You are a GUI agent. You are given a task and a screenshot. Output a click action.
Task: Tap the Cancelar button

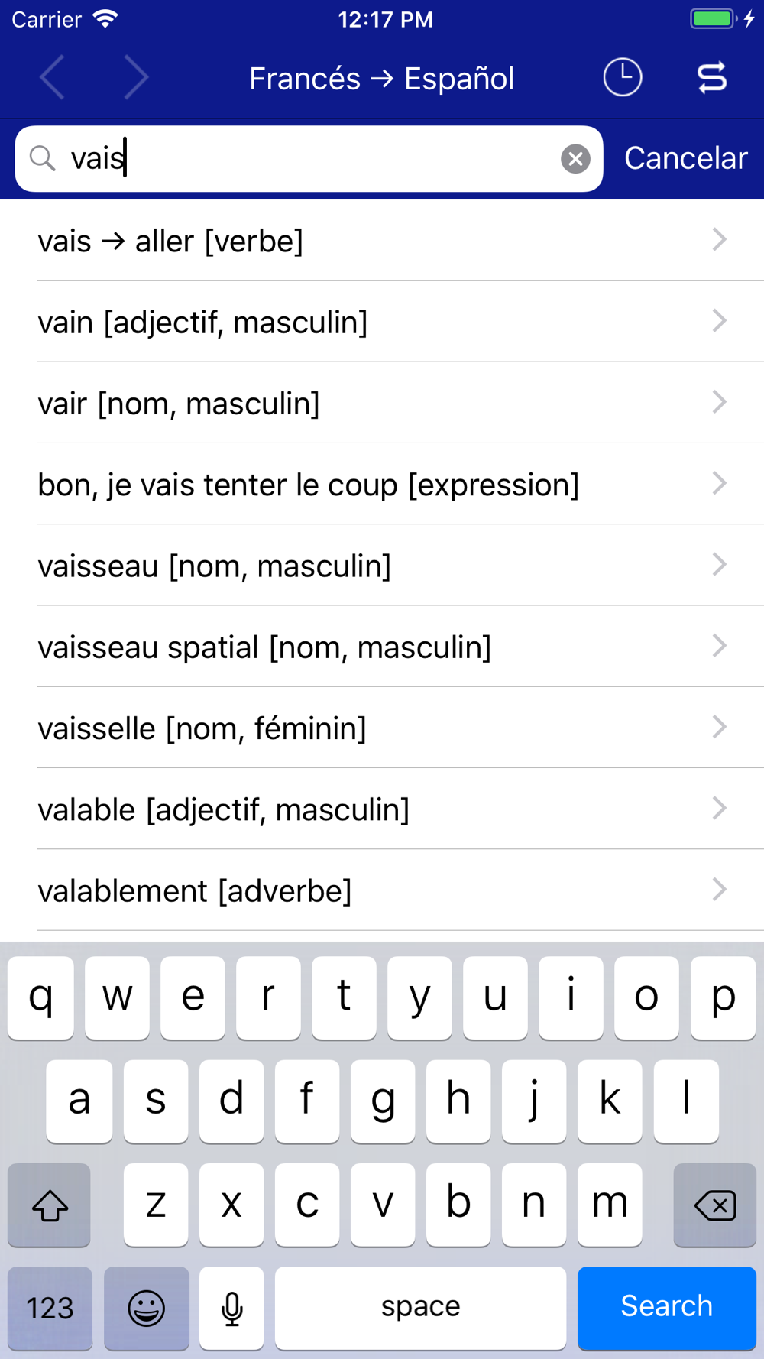click(x=685, y=158)
